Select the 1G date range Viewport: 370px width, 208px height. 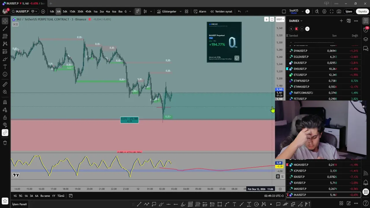pyautogui.click(x=15, y=196)
